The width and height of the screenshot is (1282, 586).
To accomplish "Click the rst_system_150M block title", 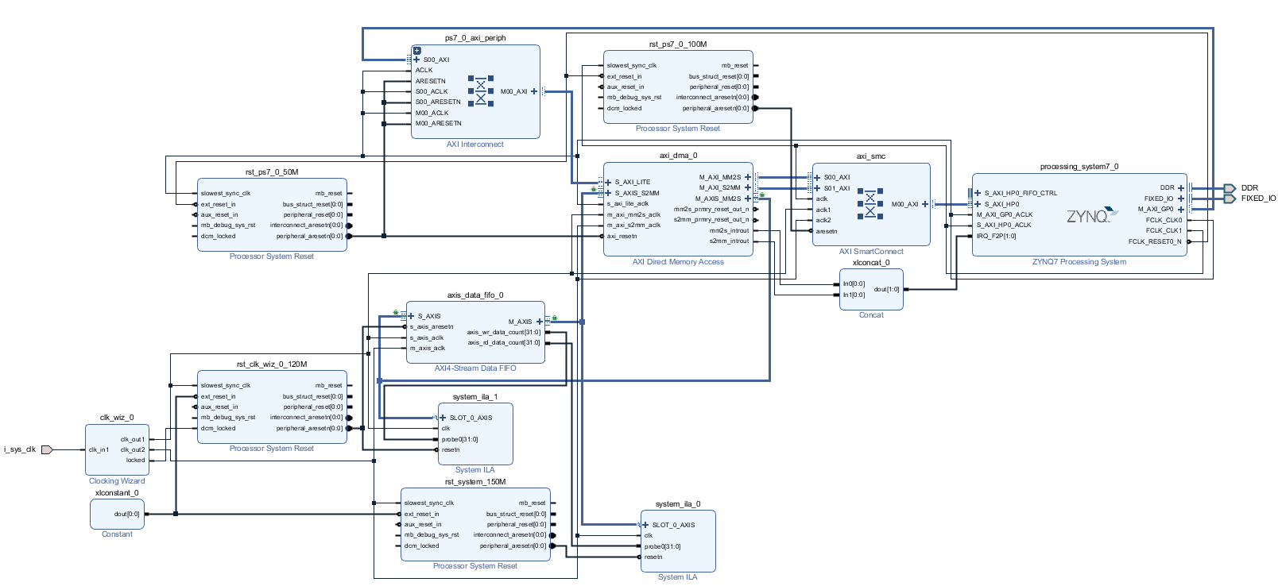I will click(475, 482).
